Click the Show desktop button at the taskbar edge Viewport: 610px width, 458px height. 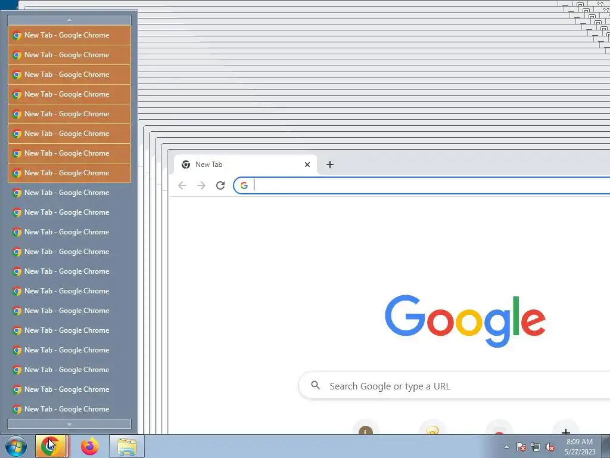click(606, 446)
